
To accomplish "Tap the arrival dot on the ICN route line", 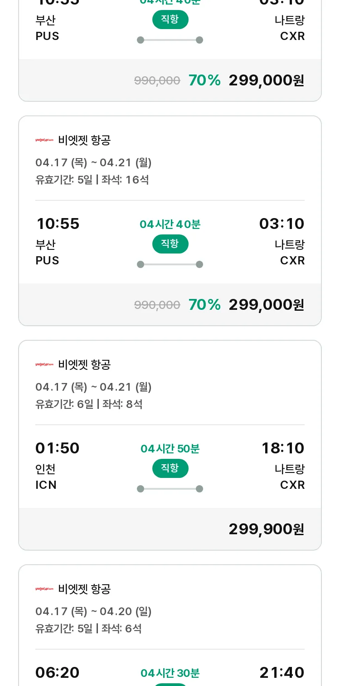I will (199, 489).
